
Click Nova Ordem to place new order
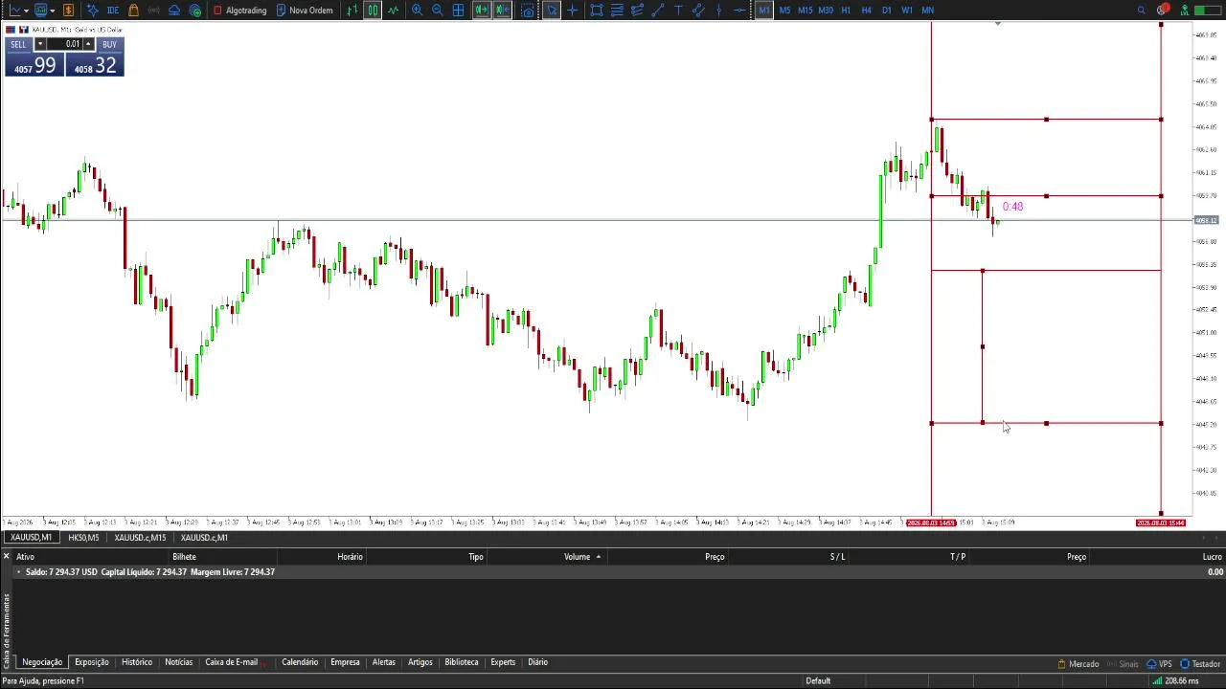click(305, 10)
